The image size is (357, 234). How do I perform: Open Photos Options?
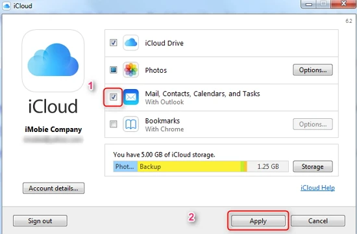pos(313,70)
